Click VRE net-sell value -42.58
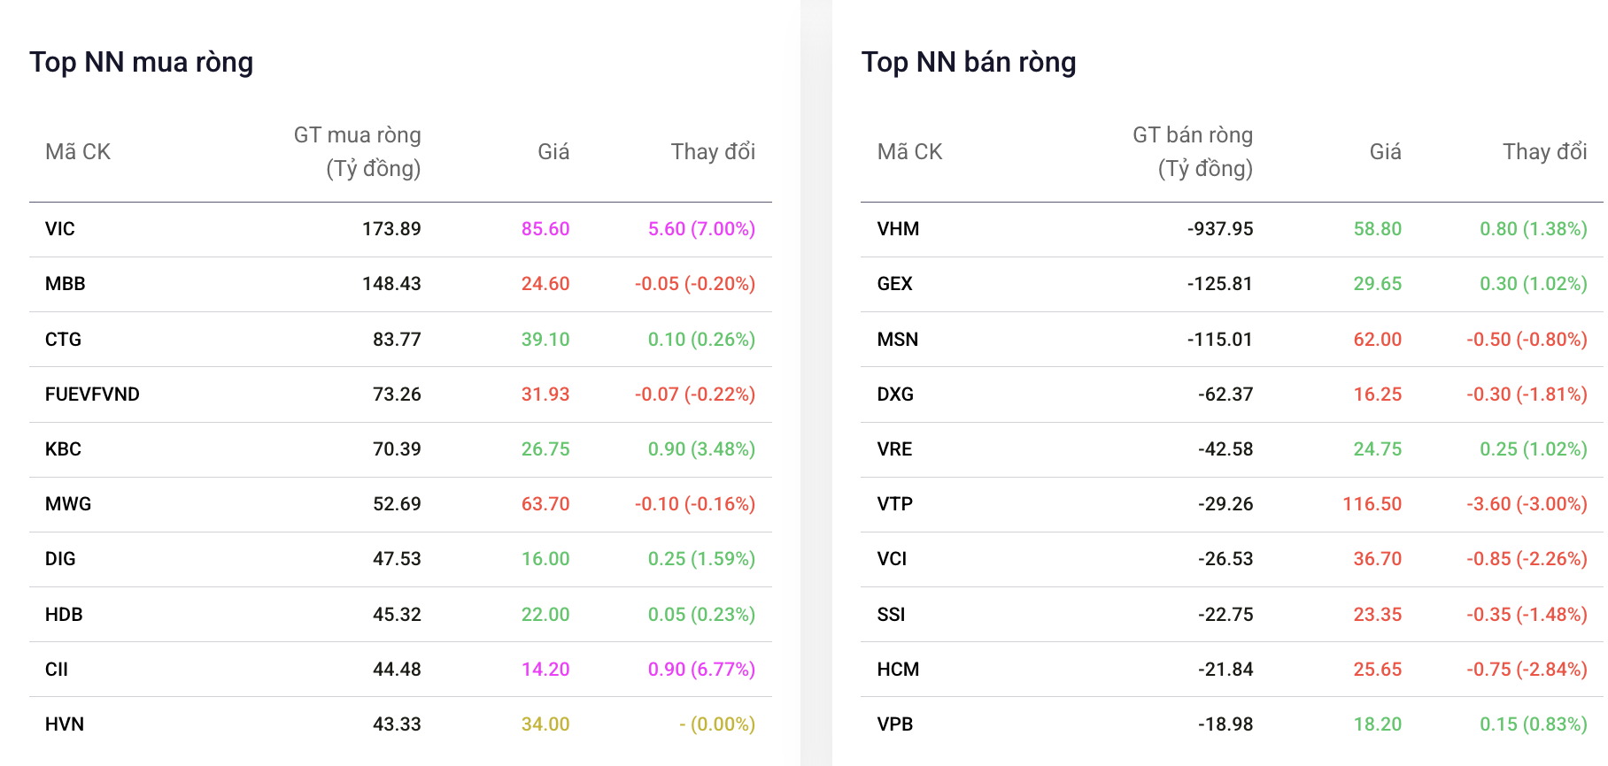Image resolution: width=1608 pixels, height=766 pixels. pyautogui.click(x=1225, y=449)
